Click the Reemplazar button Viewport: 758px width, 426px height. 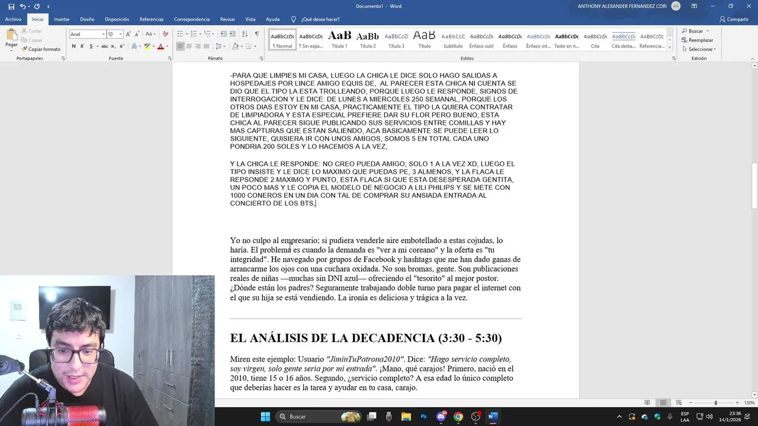pyautogui.click(x=698, y=40)
